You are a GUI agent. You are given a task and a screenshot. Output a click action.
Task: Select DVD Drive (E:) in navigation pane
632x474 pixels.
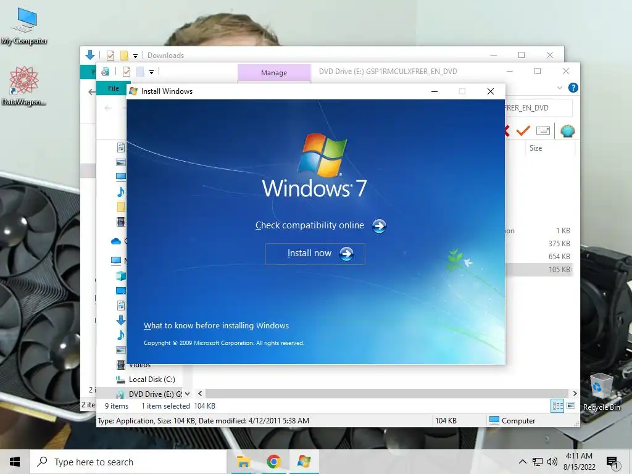coord(155,394)
